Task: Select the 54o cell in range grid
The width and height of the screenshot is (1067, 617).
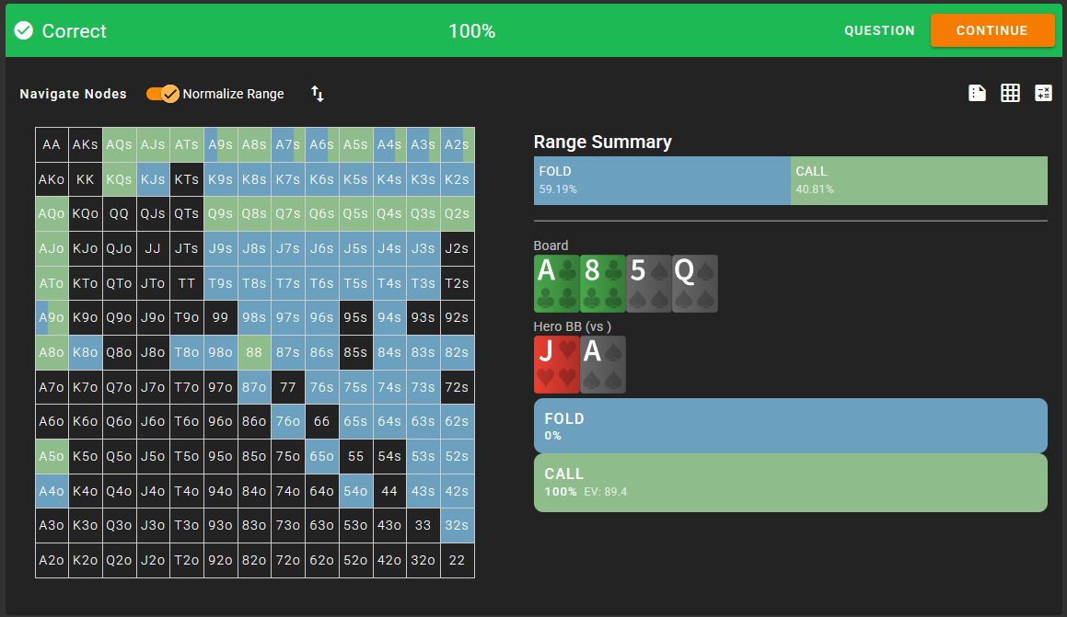Action: click(x=356, y=491)
